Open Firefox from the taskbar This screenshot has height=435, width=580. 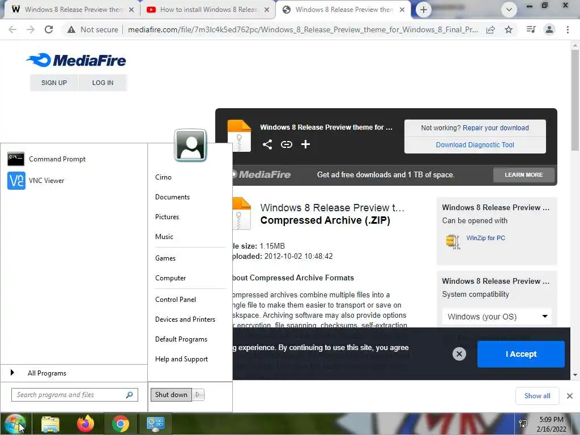pos(86,424)
